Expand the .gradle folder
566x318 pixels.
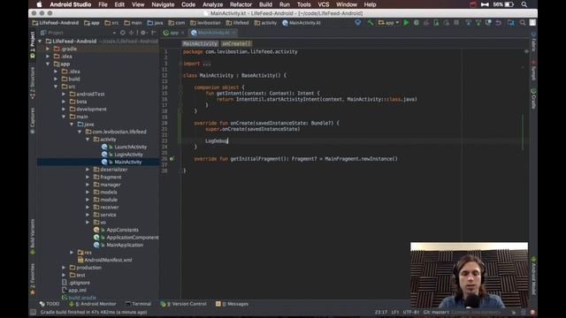coord(48,49)
